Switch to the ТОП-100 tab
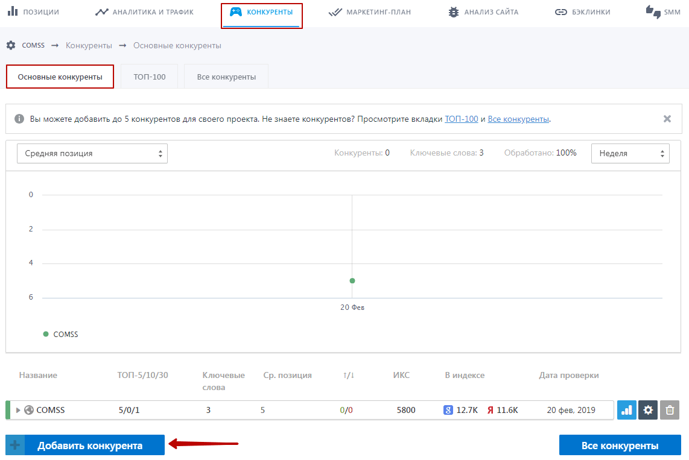689x460 pixels. pos(150,77)
